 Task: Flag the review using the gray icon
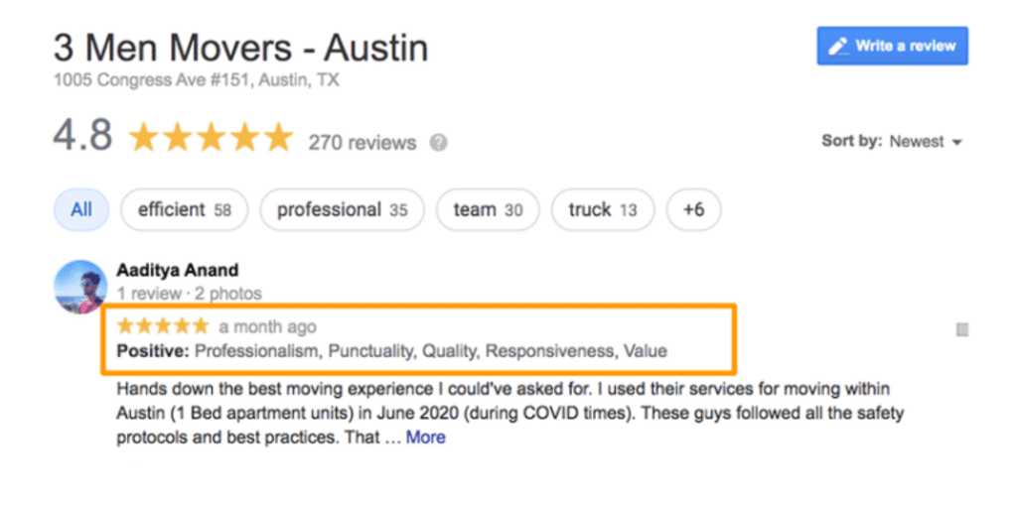(x=961, y=330)
